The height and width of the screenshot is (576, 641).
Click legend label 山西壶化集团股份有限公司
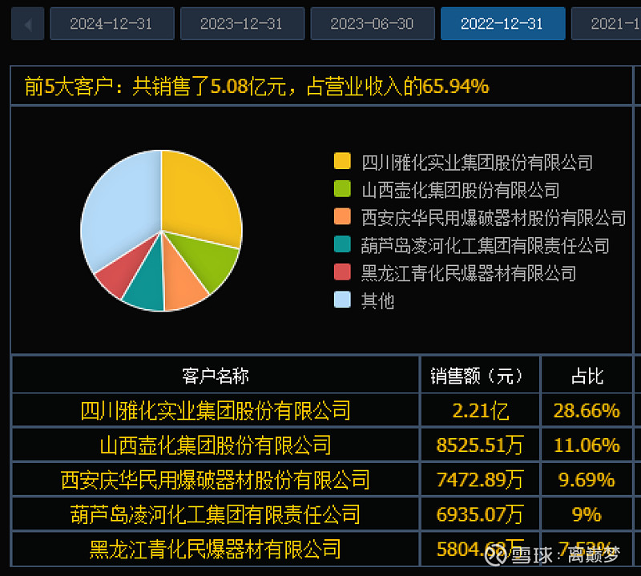tap(460, 191)
